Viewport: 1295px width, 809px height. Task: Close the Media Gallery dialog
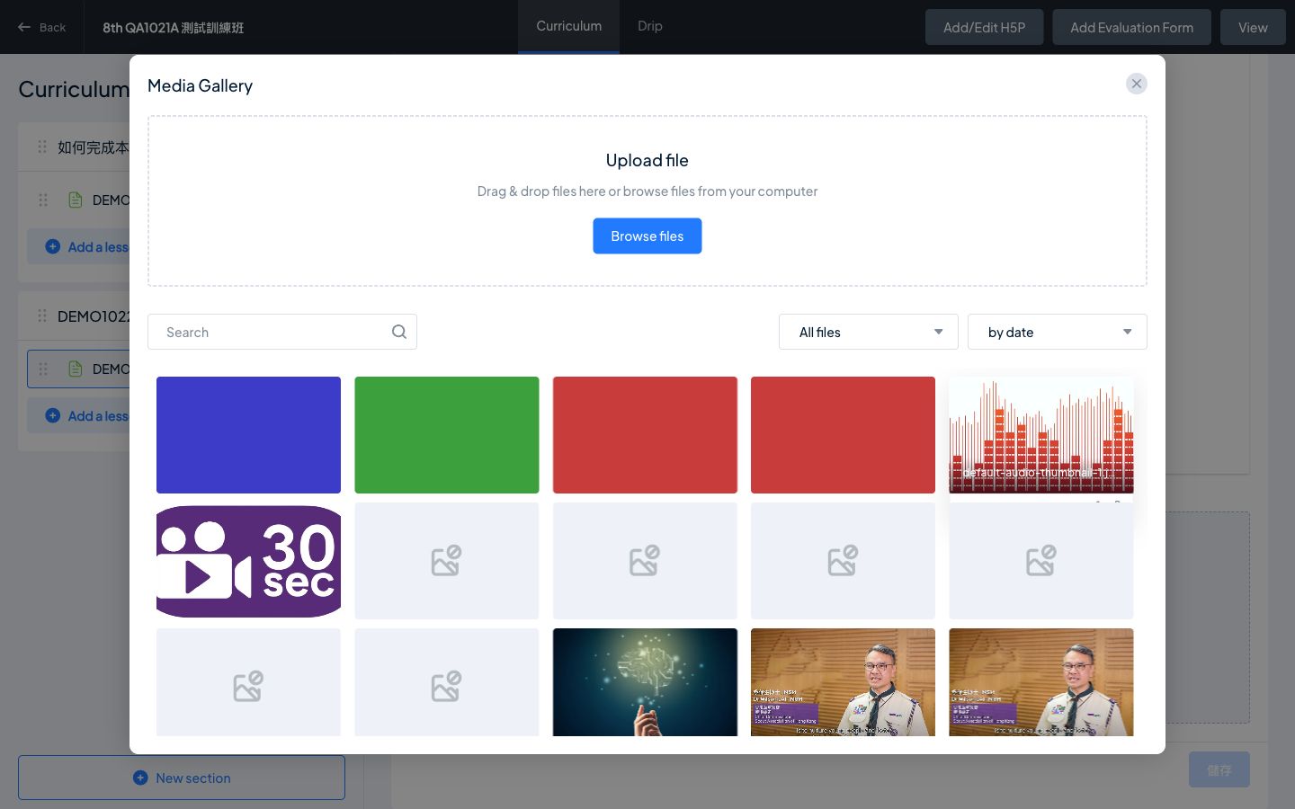1136,84
